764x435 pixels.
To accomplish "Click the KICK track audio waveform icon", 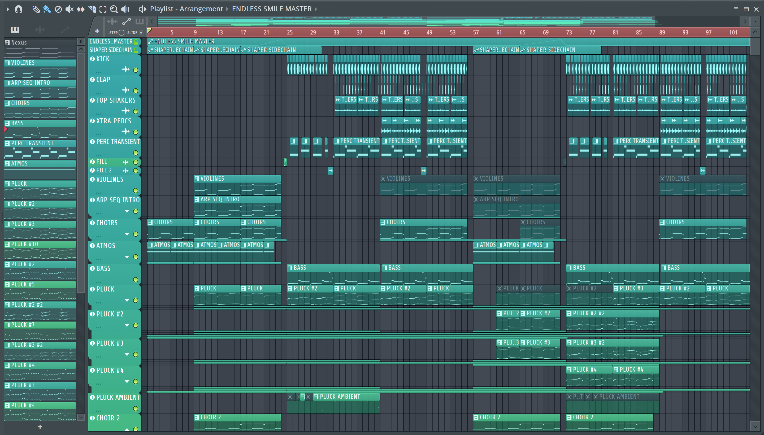I will tap(125, 69).
